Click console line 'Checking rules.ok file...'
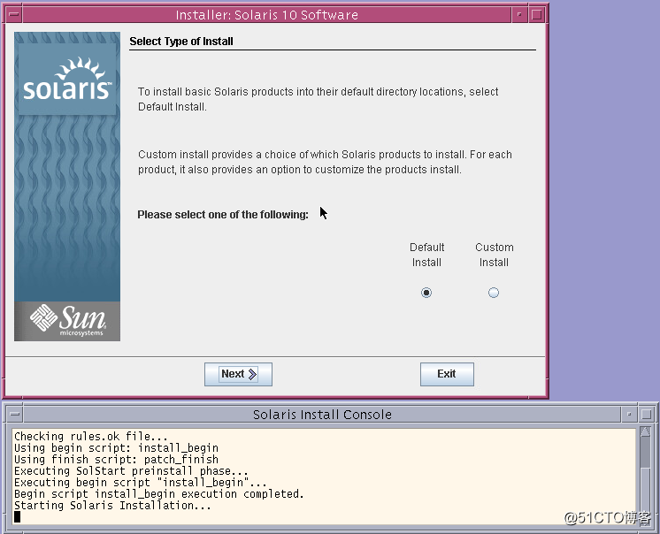The width and height of the screenshot is (660, 534). (x=91, y=437)
